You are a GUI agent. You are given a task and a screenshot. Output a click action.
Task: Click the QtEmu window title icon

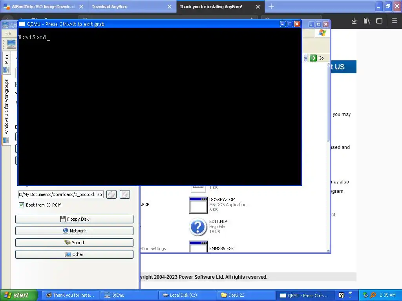(5, 25)
